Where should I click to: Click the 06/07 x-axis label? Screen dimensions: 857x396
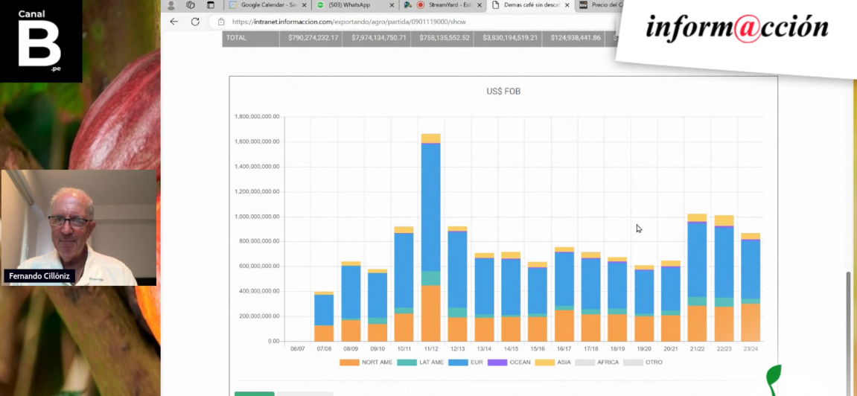(x=297, y=348)
